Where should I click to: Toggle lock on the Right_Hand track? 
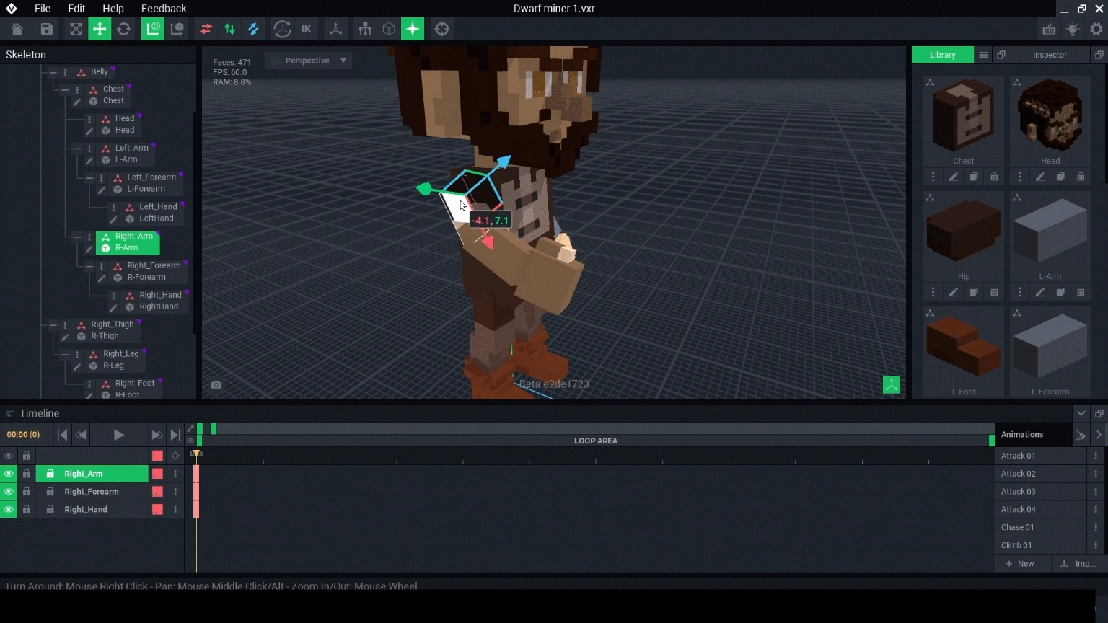(x=27, y=510)
